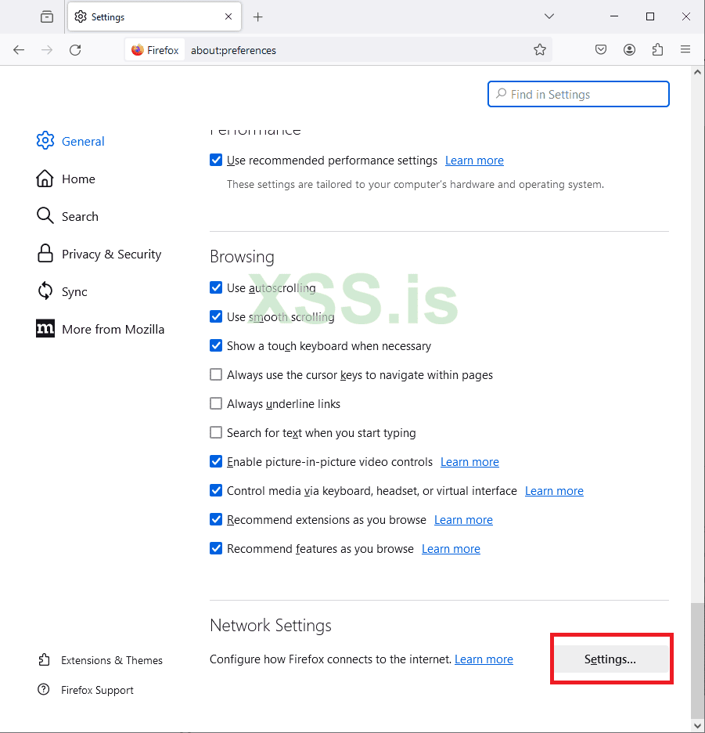Viewport: 705px width, 733px height.
Task: Go to the Home settings category
Action: click(78, 179)
